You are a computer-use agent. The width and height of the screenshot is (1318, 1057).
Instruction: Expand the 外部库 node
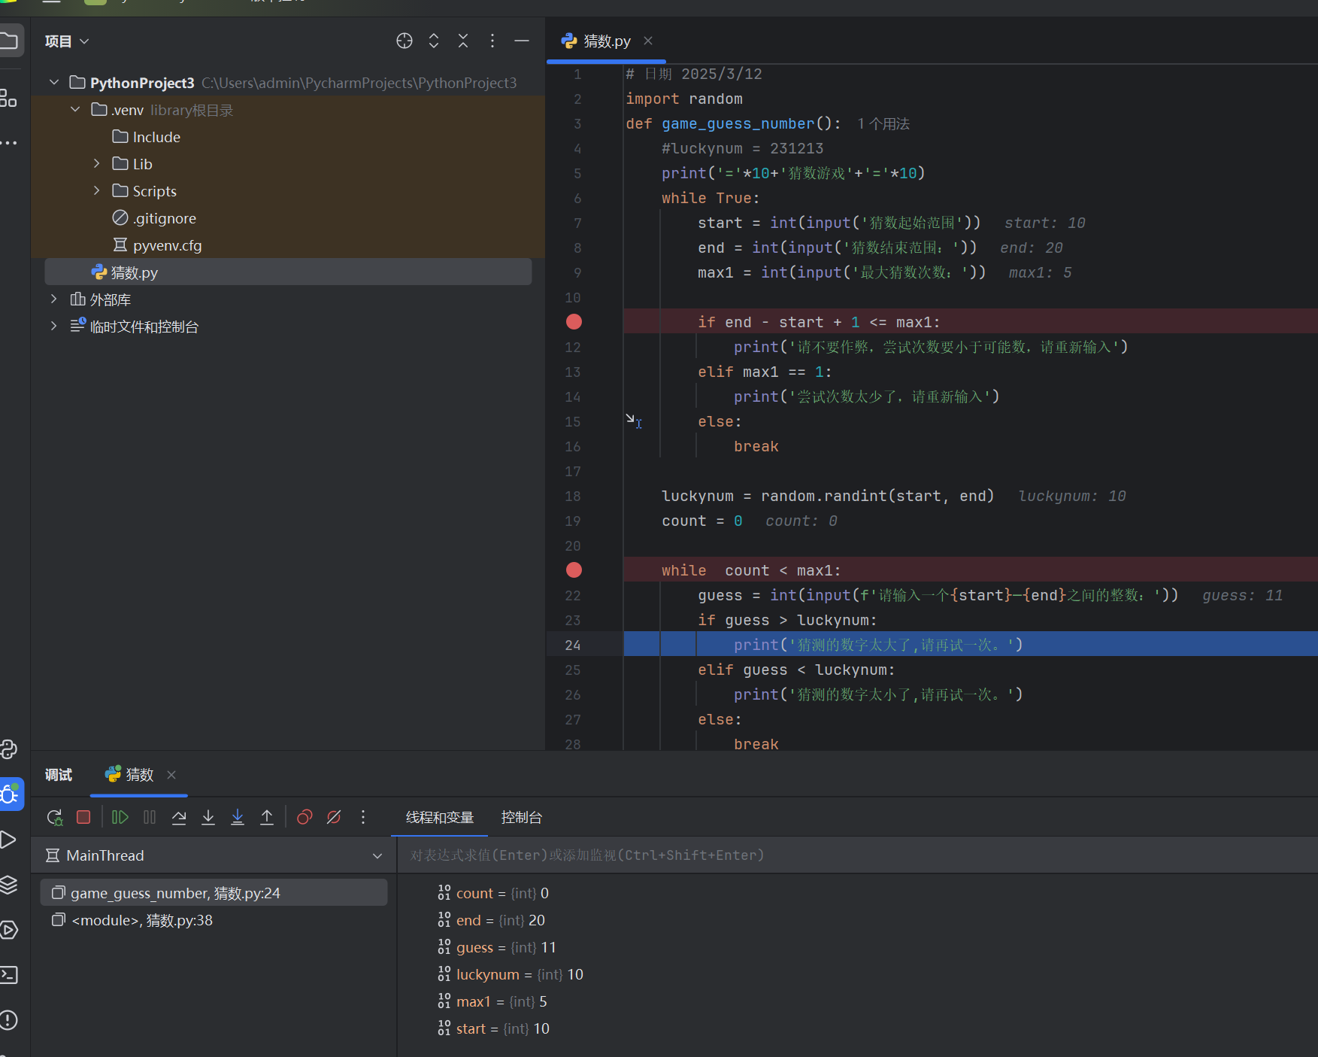click(x=53, y=299)
